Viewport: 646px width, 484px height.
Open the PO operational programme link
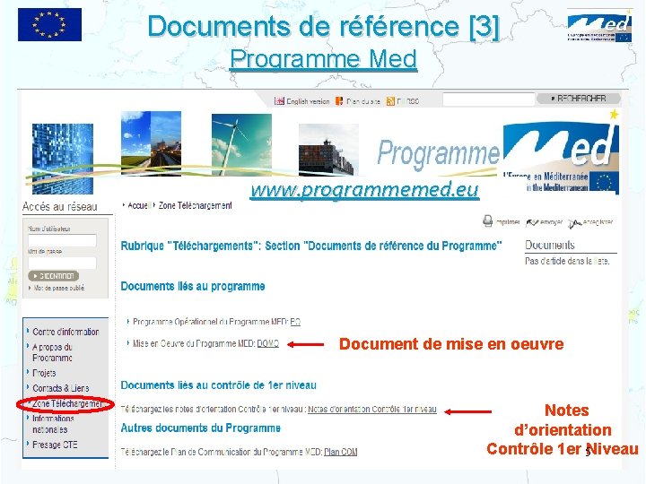tap(295, 322)
